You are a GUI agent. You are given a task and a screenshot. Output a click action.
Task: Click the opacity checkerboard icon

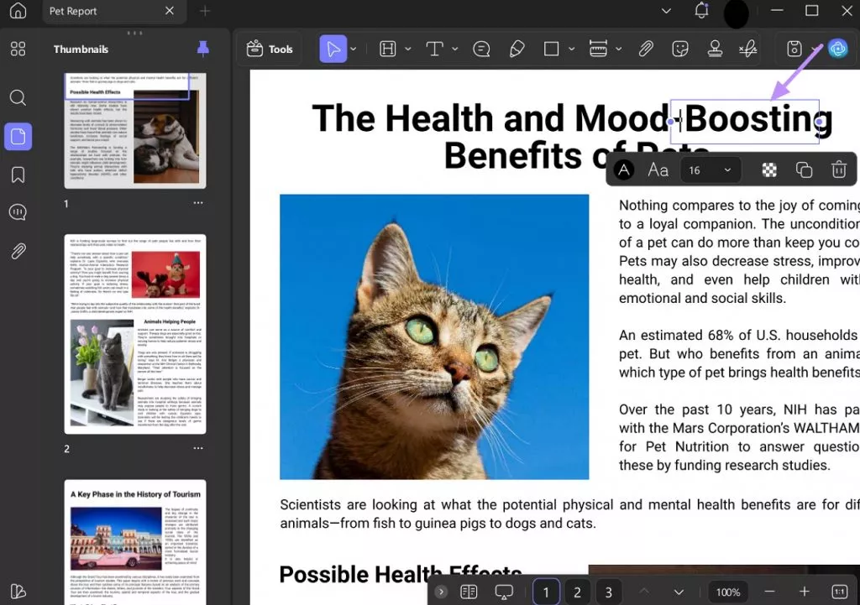coord(769,170)
